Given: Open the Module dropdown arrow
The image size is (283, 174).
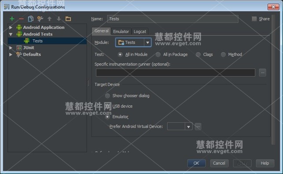Looking at the screenshot, I should [147, 42].
